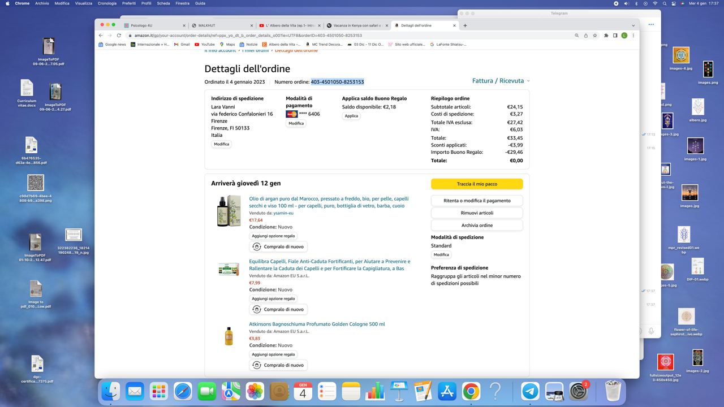This screenshot has width=724, height=407.
Task: Click the Archivia ordine button
Action: [477, 226]
